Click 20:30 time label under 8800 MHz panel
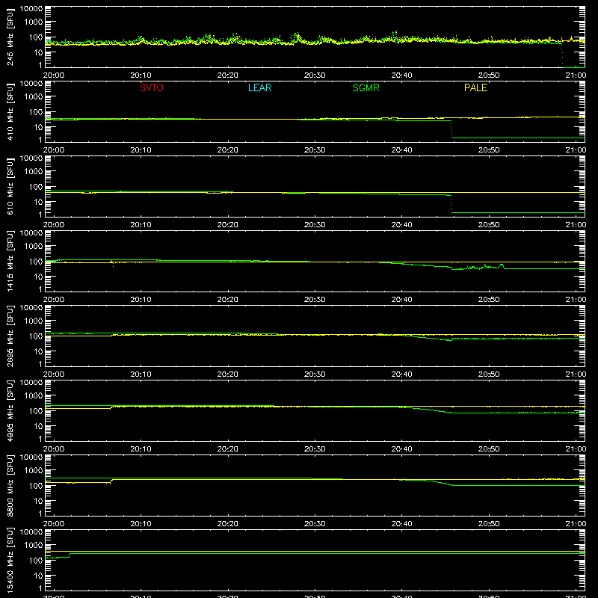 315,524
